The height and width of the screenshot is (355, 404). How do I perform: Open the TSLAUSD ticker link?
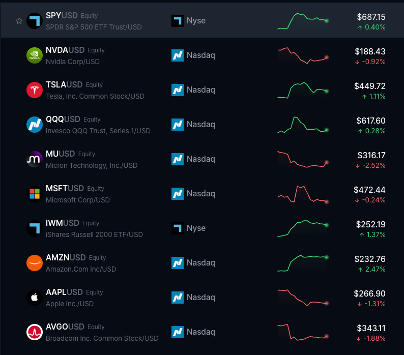64,84
